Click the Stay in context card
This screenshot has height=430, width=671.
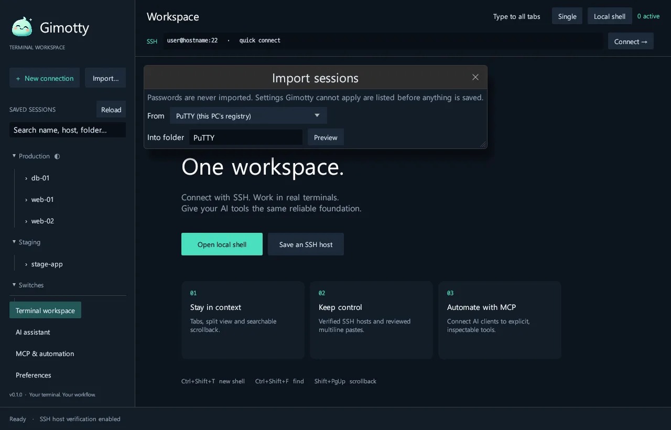(243, 320)
